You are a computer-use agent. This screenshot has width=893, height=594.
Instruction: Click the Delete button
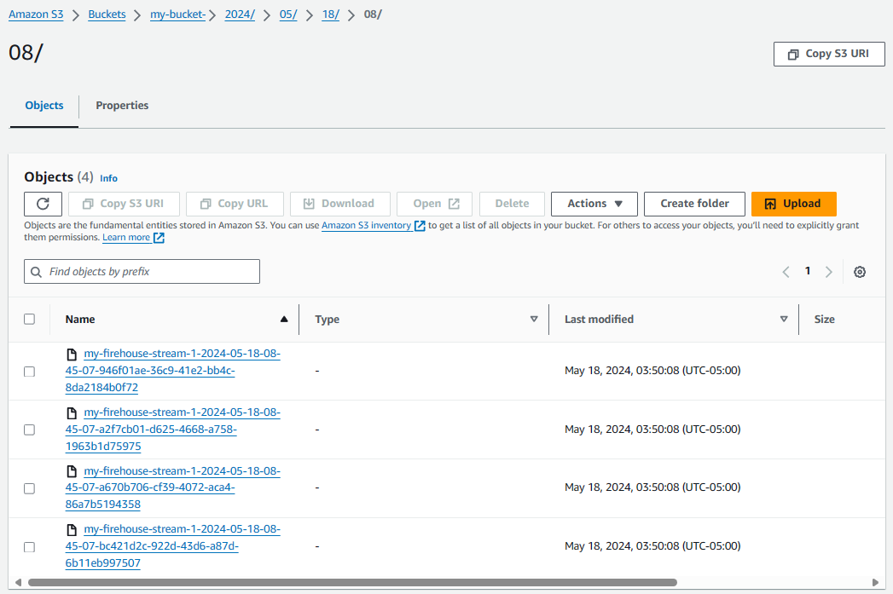point(512,204)
